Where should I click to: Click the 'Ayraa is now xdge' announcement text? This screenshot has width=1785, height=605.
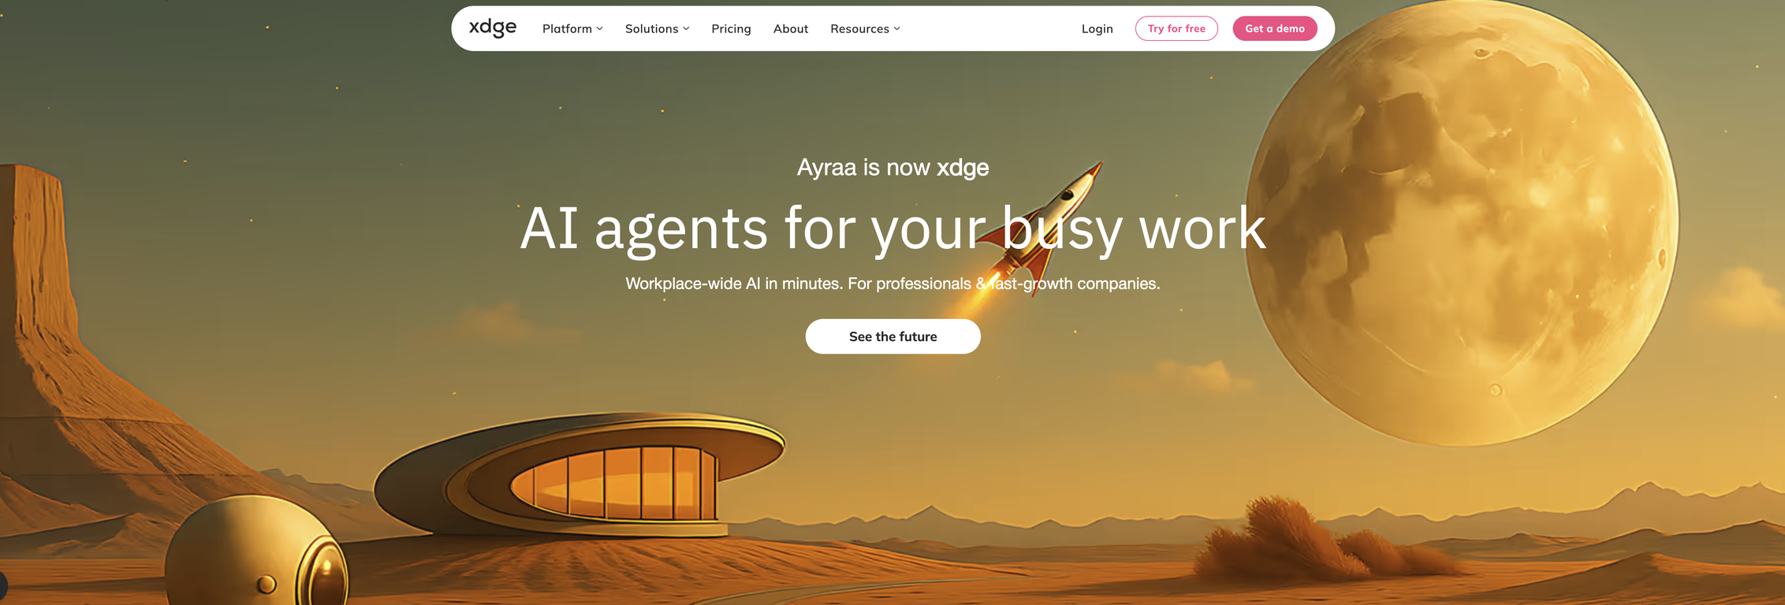point(893,168)
